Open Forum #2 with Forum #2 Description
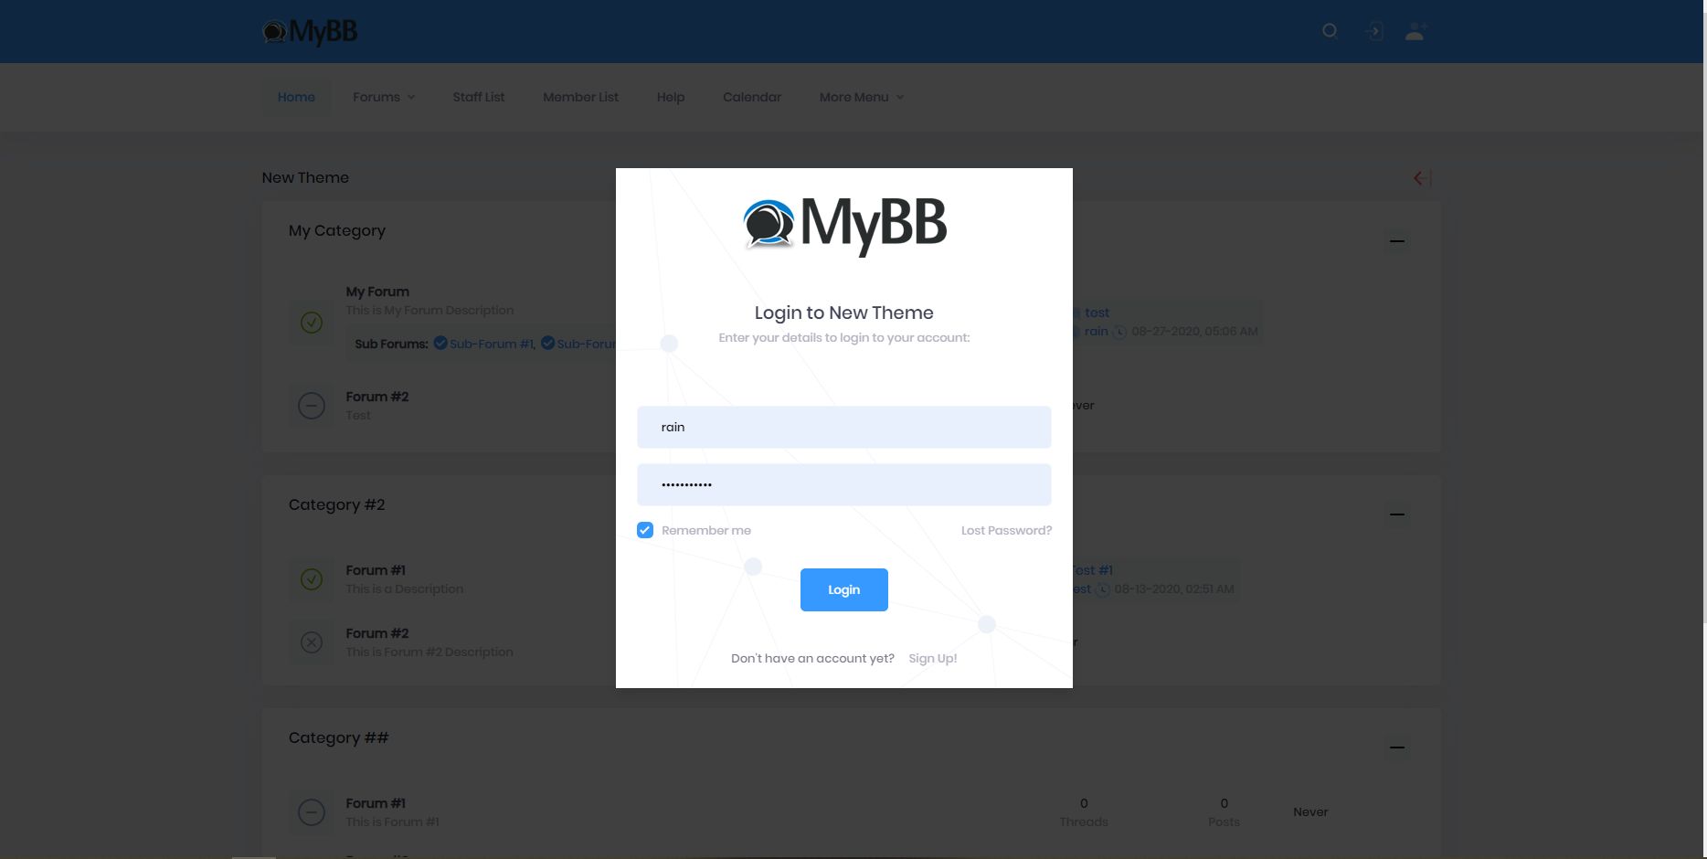 377,633
